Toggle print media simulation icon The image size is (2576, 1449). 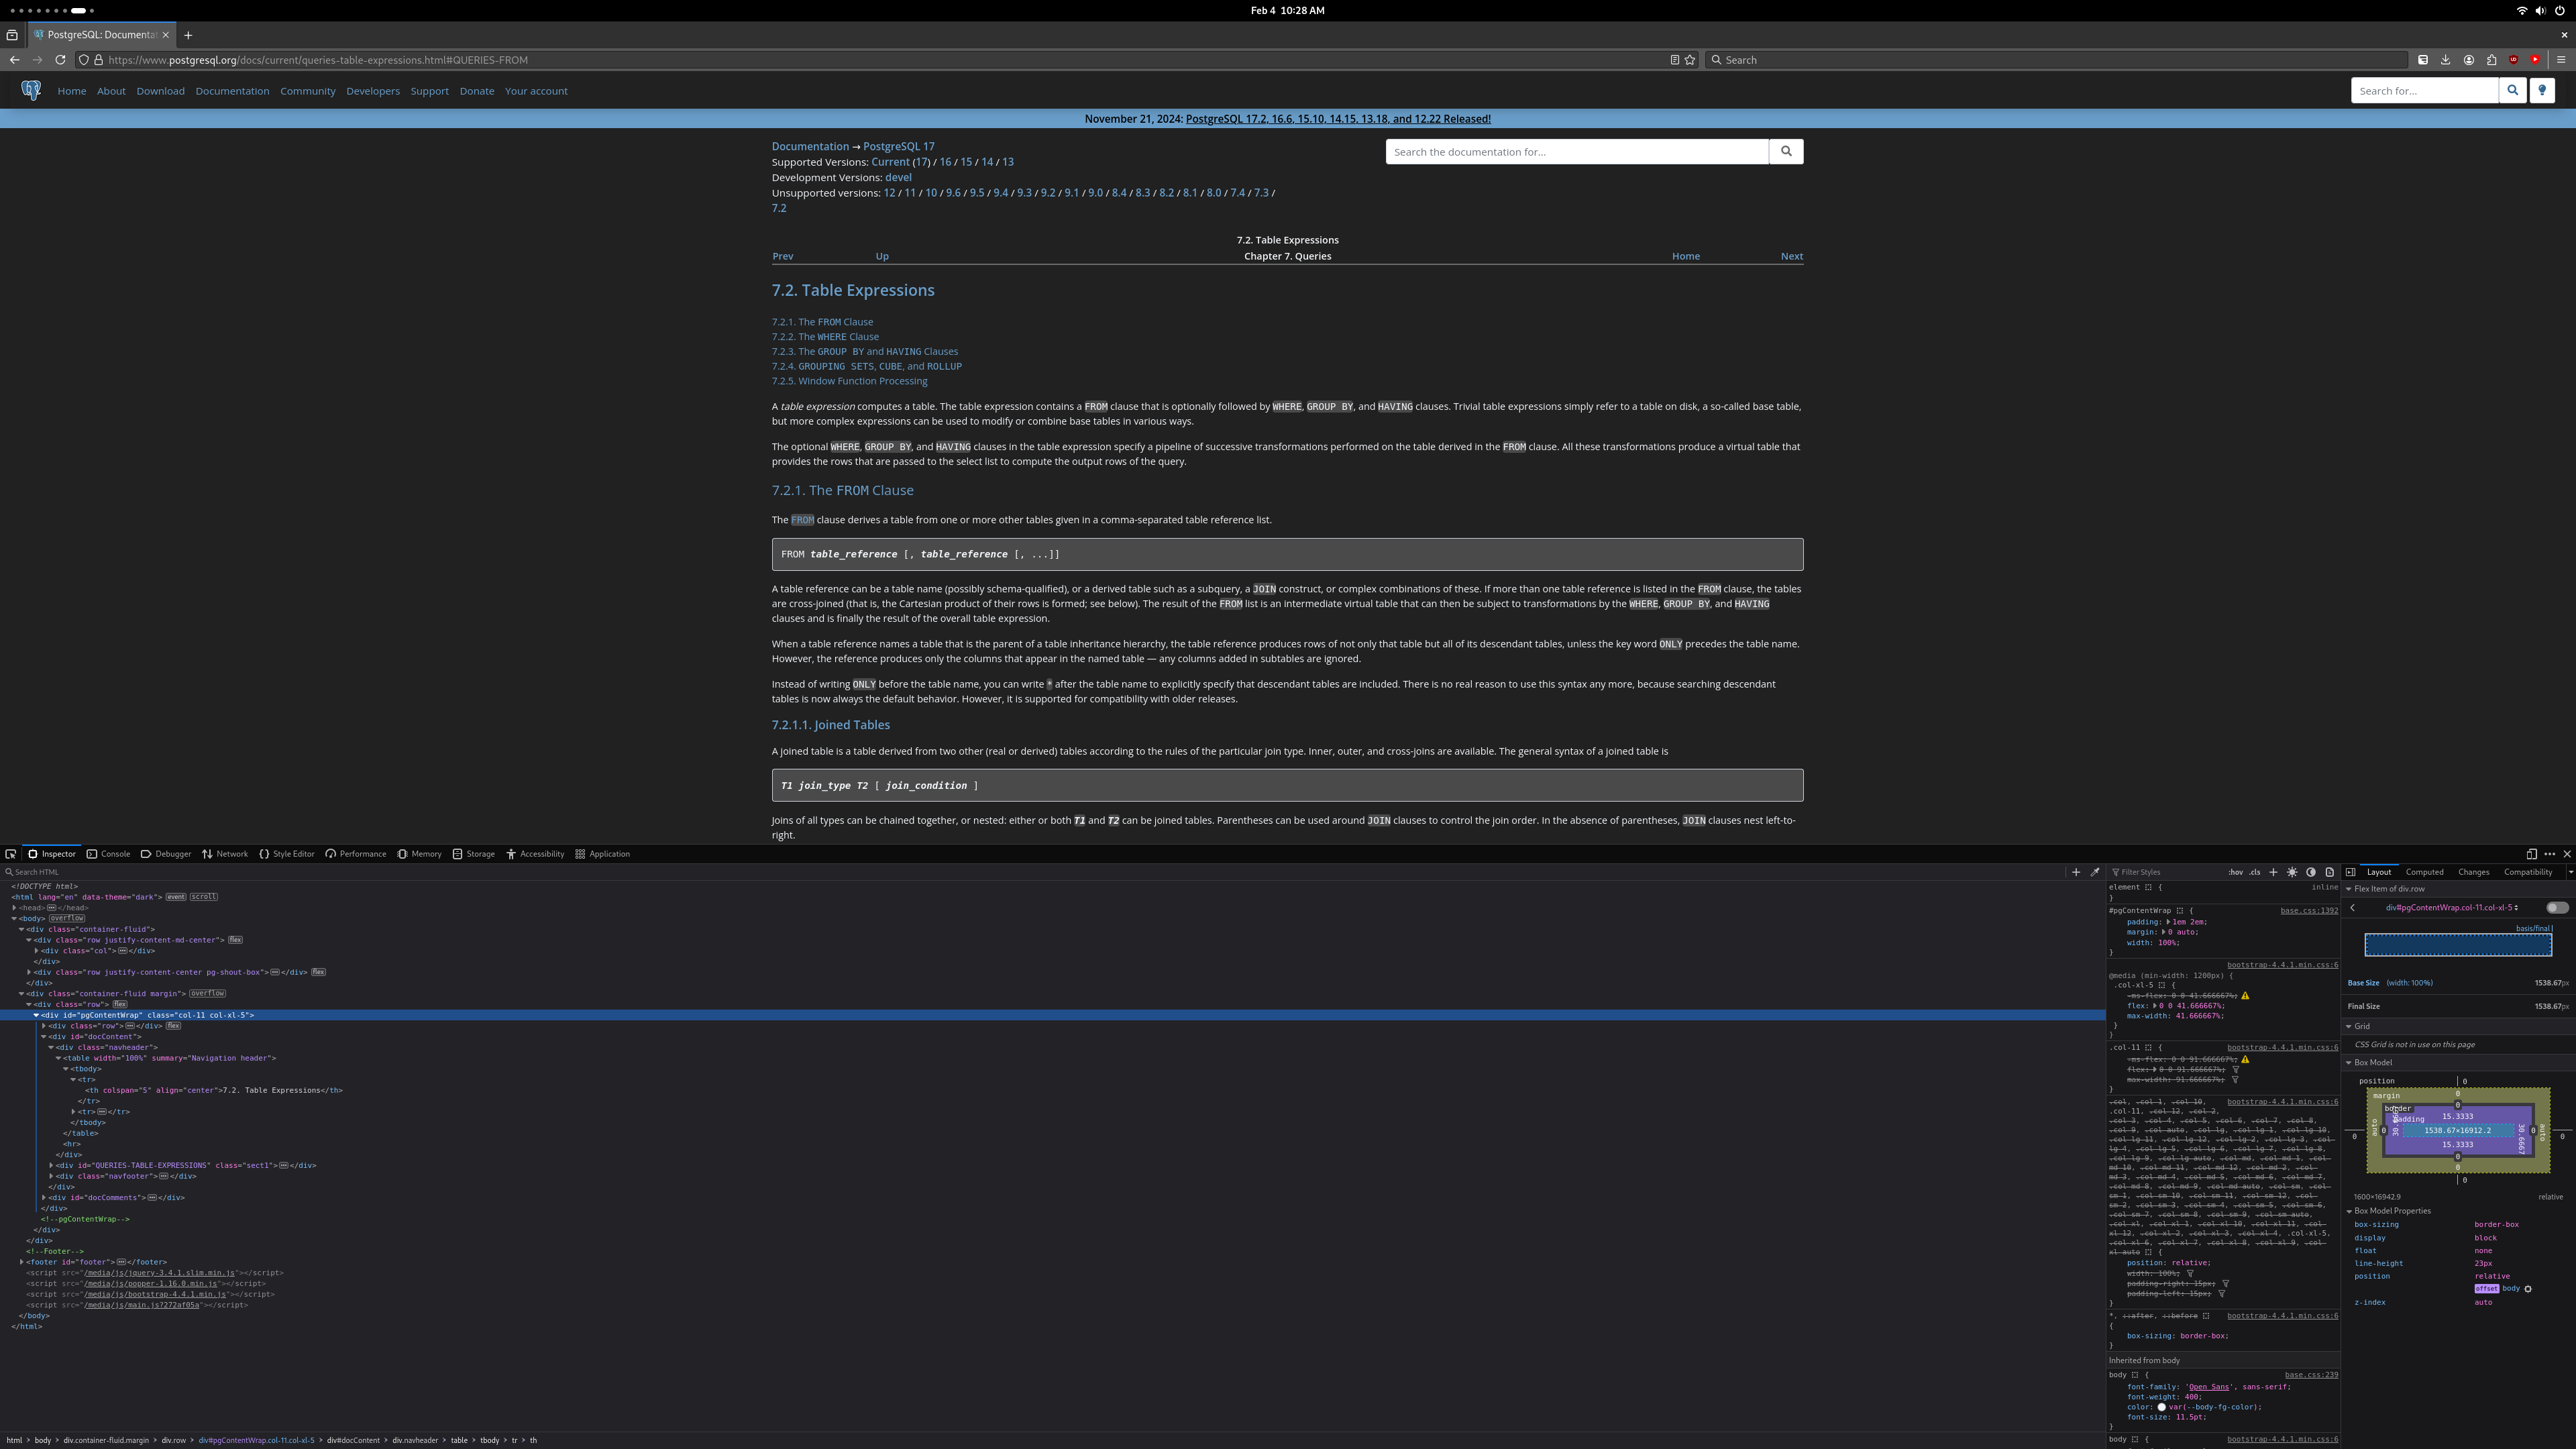pos(2330,872)
